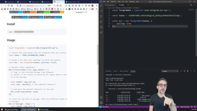197x111 pixels.
Task: Open the Telegram Yago Perez badge link
Action: click(x=53, y=17)
